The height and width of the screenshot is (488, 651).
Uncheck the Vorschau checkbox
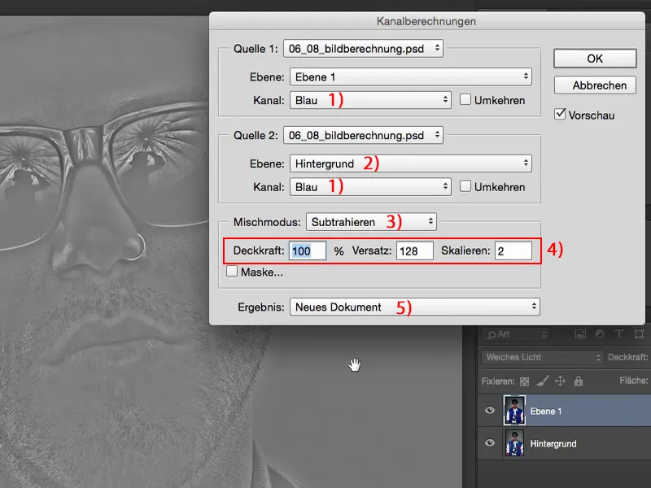coord(560,115)
